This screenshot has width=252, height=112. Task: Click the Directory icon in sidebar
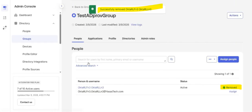tap(16, 23)
